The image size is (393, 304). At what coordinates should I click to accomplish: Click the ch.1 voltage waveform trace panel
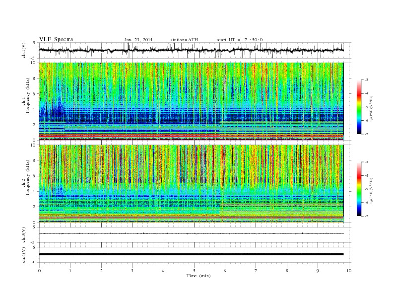(195, 50)
